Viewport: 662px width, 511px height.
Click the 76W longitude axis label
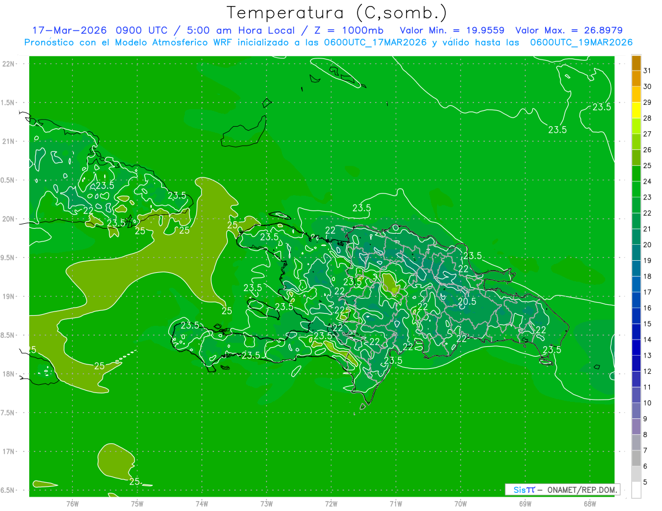click(72, 503)
